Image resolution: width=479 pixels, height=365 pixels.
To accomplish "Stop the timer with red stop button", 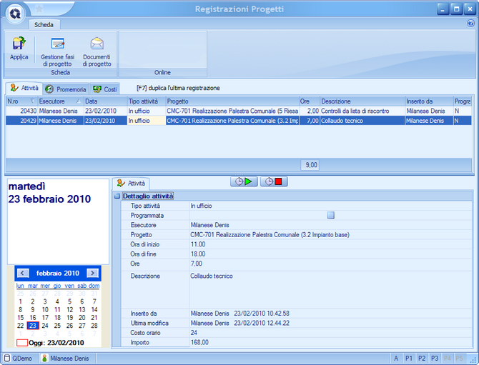I will [274, 181].
